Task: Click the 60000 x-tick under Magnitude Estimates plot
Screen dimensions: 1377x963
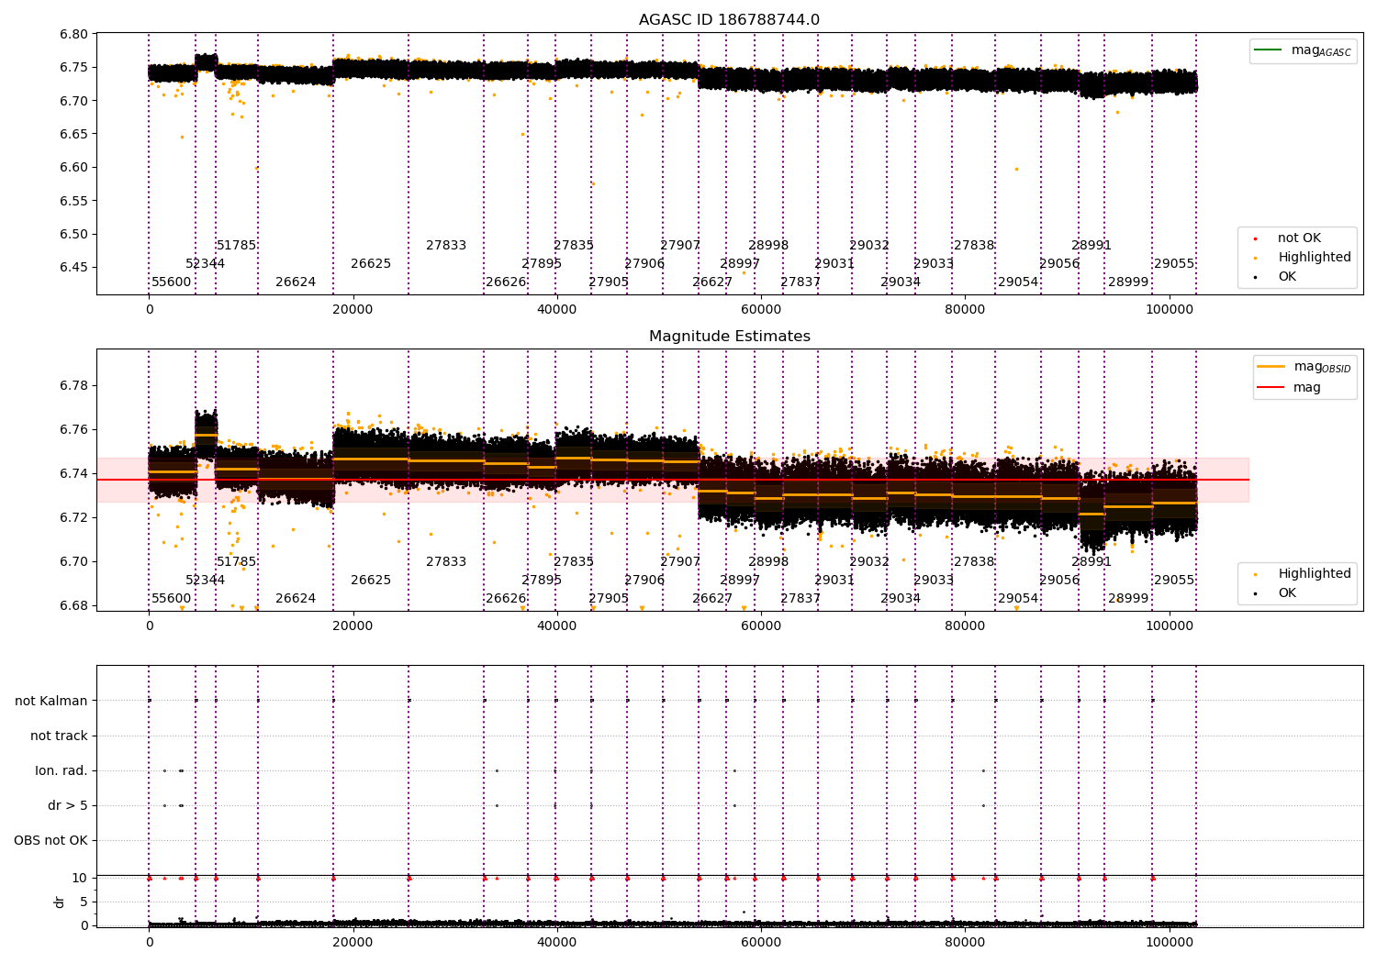Action: (761, 625)
